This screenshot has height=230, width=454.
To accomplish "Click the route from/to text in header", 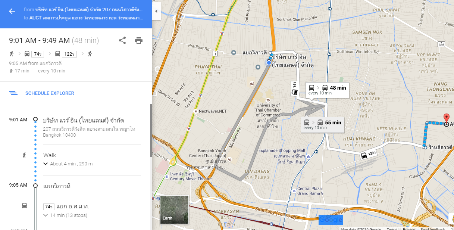I will (x=83, y=13).
